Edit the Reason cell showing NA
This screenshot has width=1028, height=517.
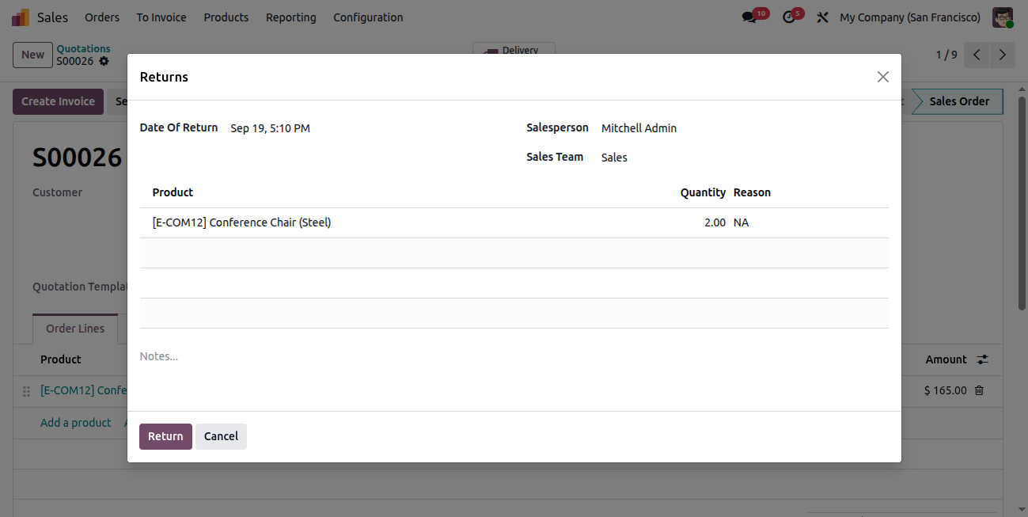tap(809, 223)
